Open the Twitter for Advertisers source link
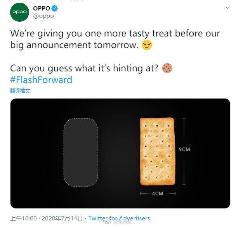This screenshot has height=227, width=236. point(119,218)
